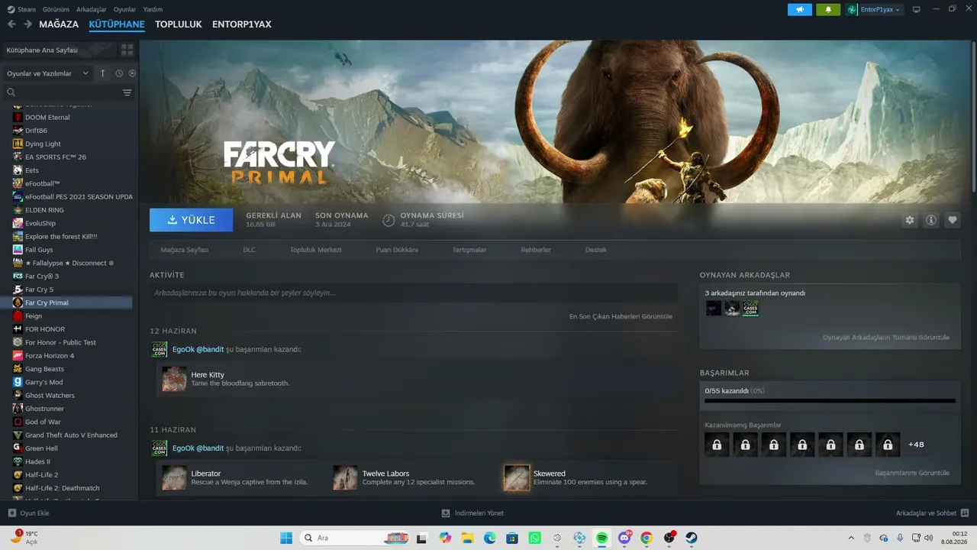Click the Fall Guys game icon
Screen dimensions: 977x550
(x=18, y=250)
